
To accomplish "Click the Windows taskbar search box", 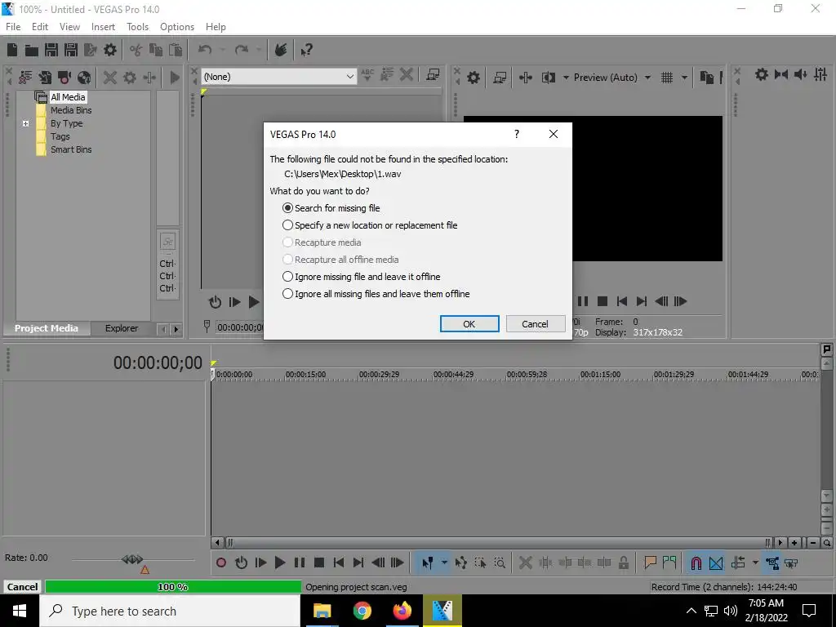I will click(170, 611).
